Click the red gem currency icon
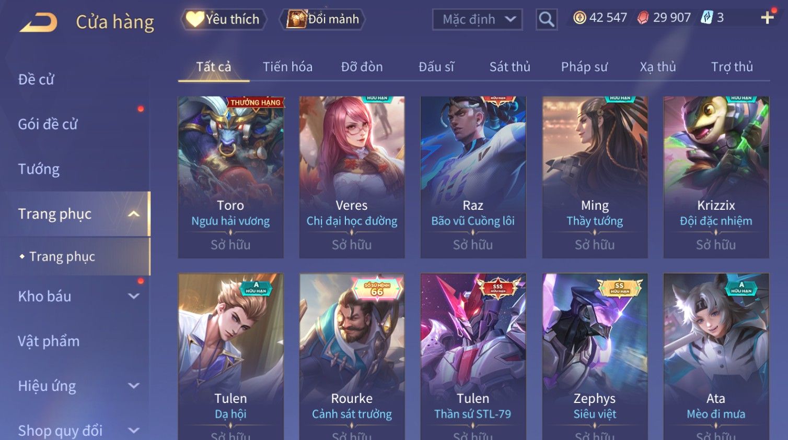The image size is (788, 440). click(x=643, y=18)
